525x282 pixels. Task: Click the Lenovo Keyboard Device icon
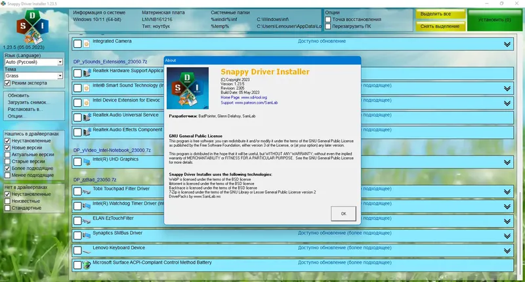[87, 251]
